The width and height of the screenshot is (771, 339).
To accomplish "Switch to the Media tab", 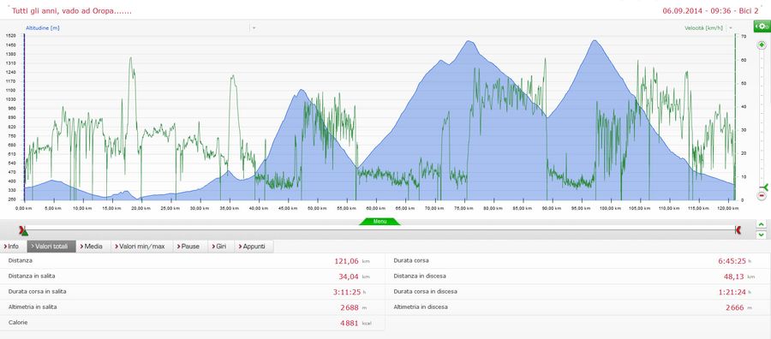I will click(93, 247).
